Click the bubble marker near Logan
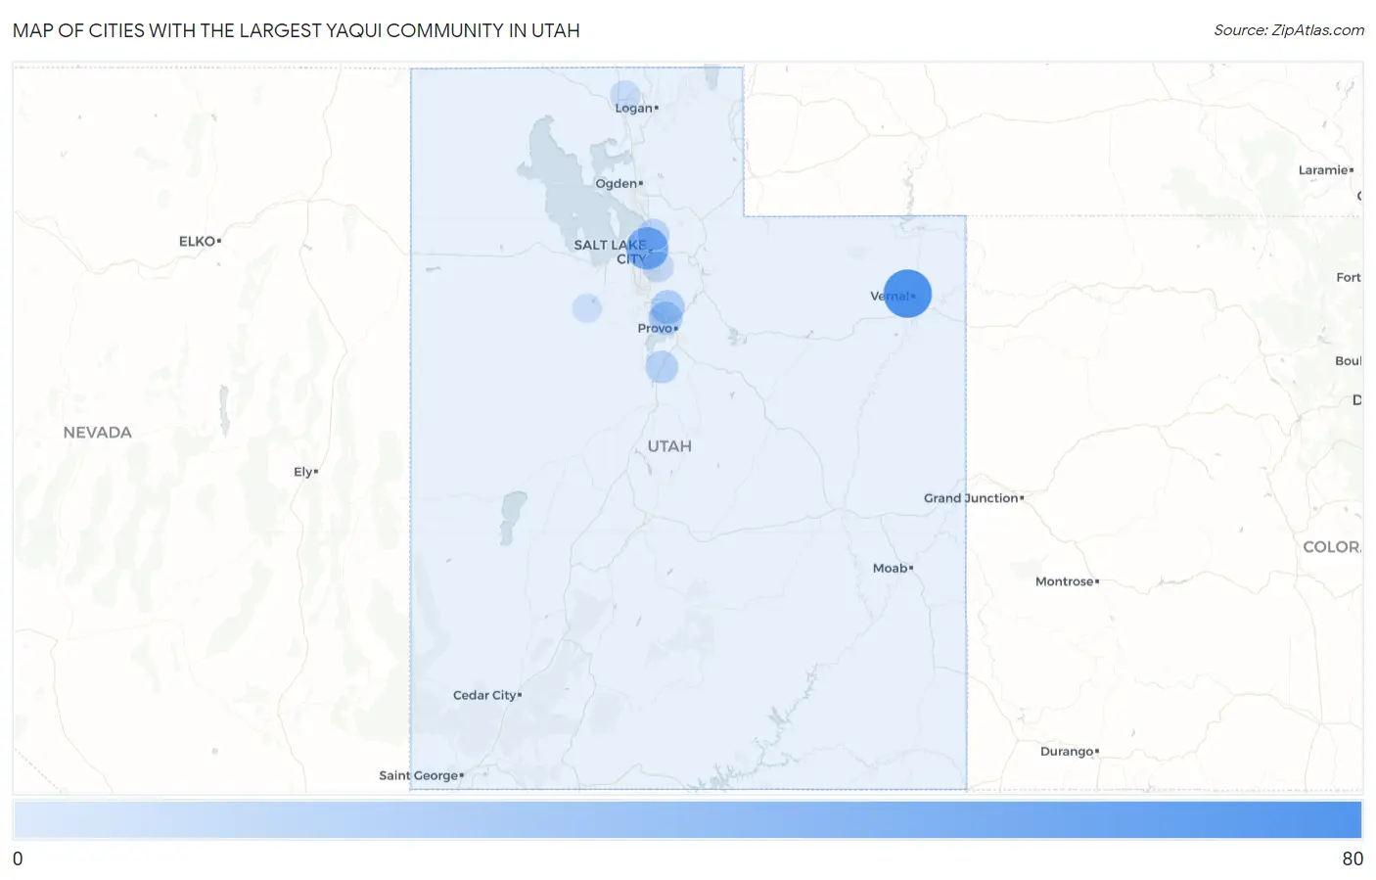The height and width of the screenshot is (880, 1376). pos(625,96)
